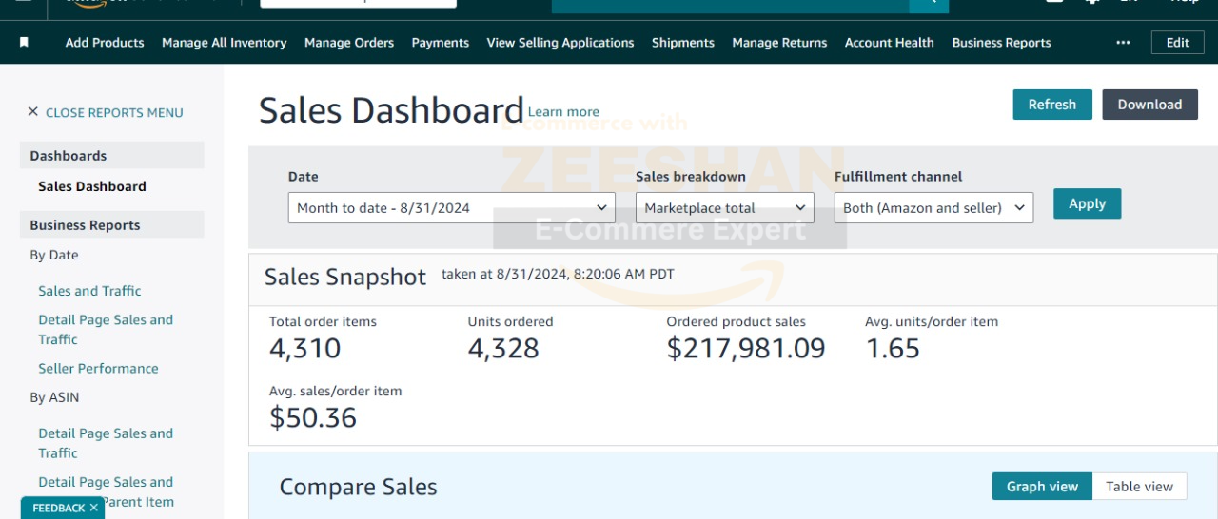Click the magnifier search button at top
The image size is (1218, 519).
(x=929, y=3)
